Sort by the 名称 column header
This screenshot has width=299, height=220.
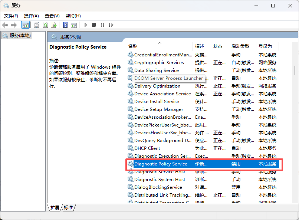160,46
